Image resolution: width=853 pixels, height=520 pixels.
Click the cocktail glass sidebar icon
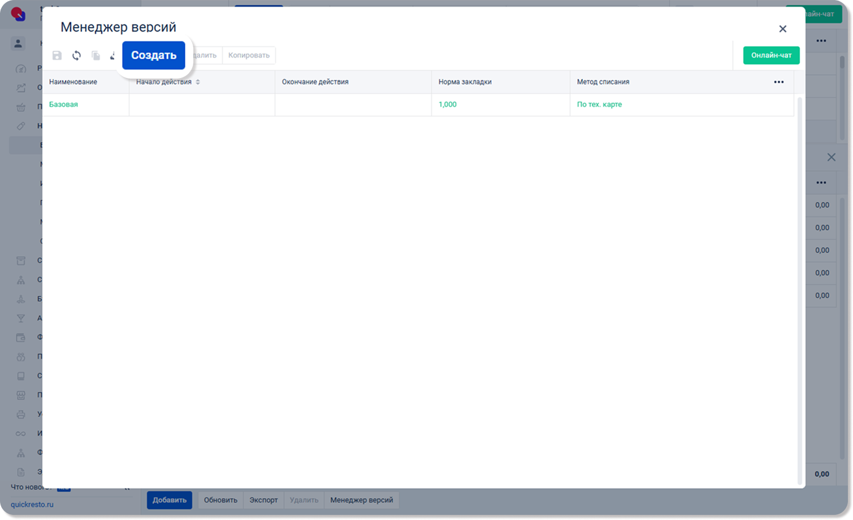click(x=21, y=318)
